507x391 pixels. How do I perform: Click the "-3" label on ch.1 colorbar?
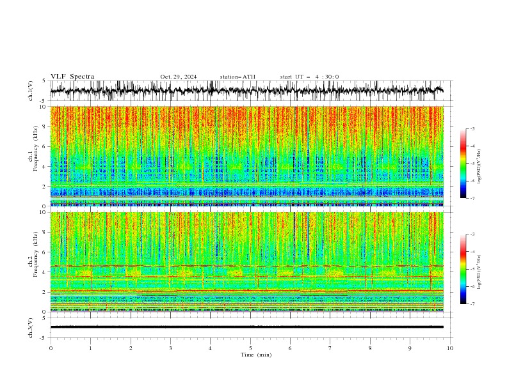[472, 128]
